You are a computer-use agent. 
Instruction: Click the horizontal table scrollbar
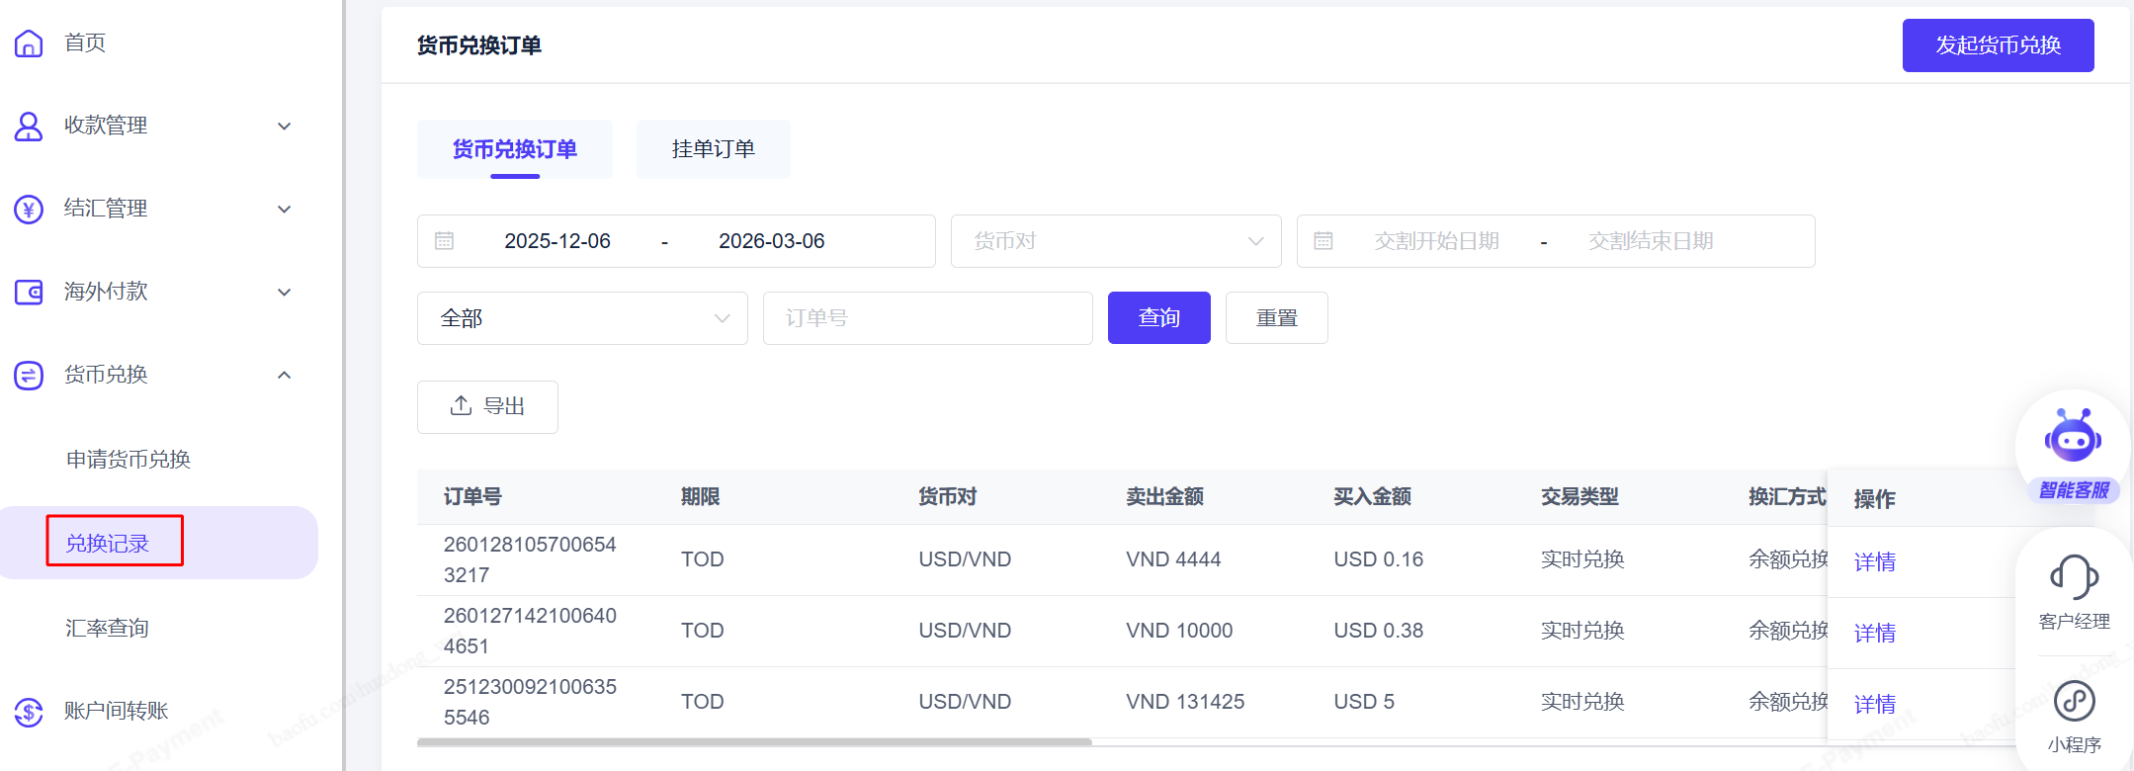click(x=753, y=741)
